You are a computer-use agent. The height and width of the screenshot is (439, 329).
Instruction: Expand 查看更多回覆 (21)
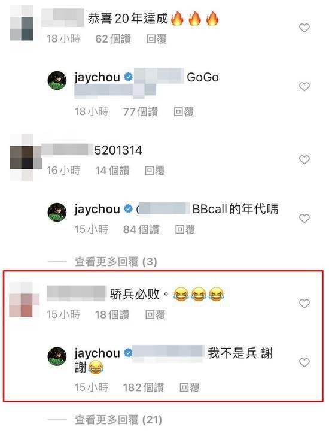[118, 420]
